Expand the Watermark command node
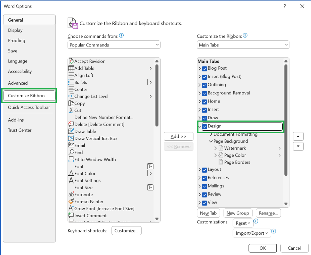 (216, 148)
